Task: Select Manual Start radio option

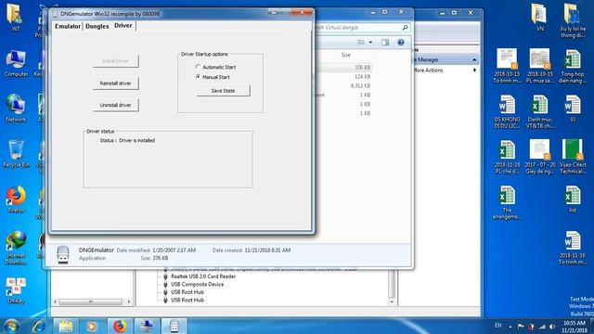Action: click(213, 77)
